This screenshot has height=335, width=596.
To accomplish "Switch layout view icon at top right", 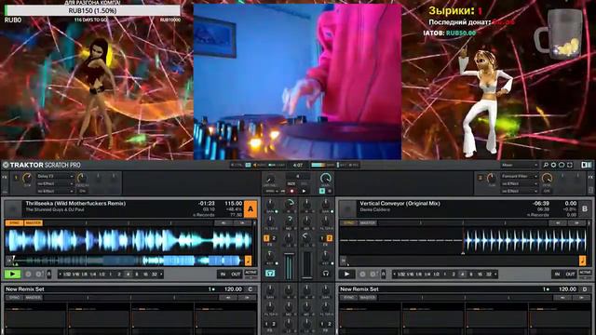I will 586,165.
